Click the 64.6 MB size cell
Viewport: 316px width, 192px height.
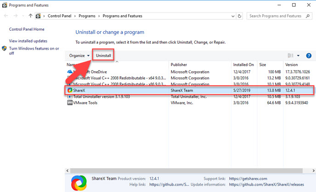(x=274, y=103)
